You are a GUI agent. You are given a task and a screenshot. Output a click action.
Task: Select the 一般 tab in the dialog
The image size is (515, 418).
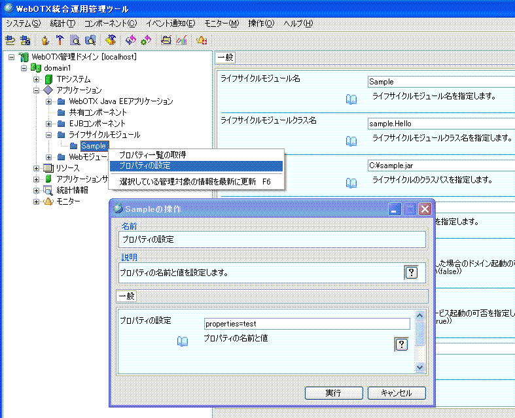tap(126, 296)
